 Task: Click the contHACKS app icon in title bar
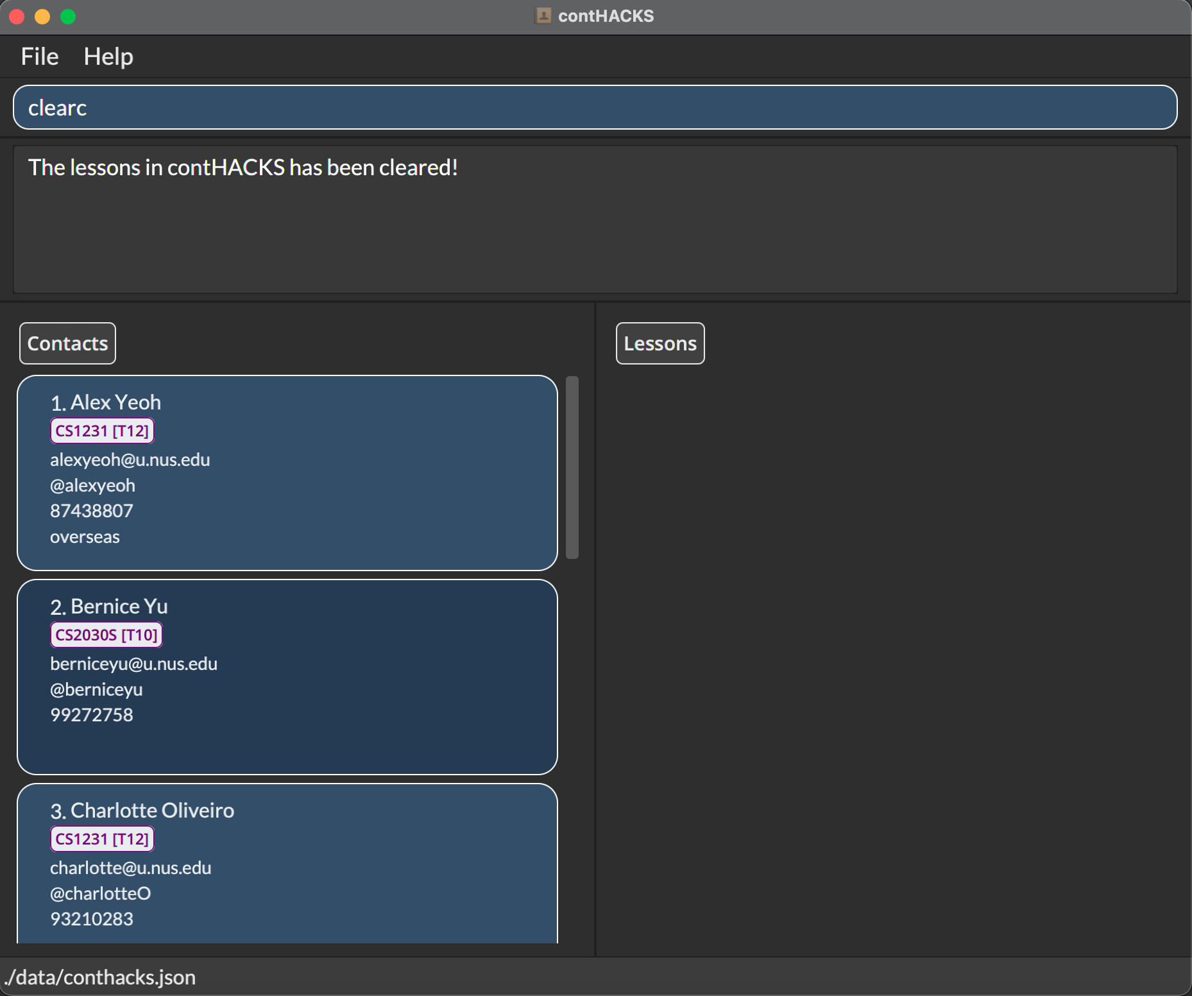coord(543,16)
